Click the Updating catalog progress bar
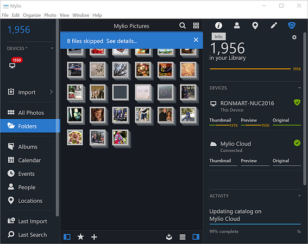 (x=255, y=224)
